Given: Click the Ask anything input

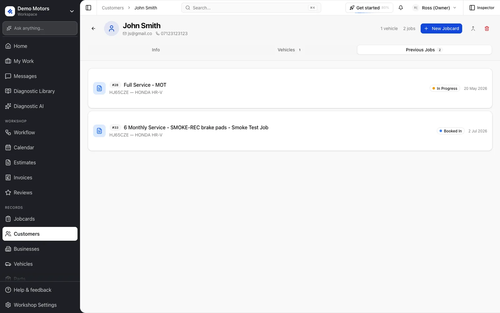Looking at the screenshot, I should [40, 28].
